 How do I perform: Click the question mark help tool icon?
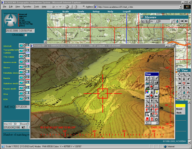(188, 97)
